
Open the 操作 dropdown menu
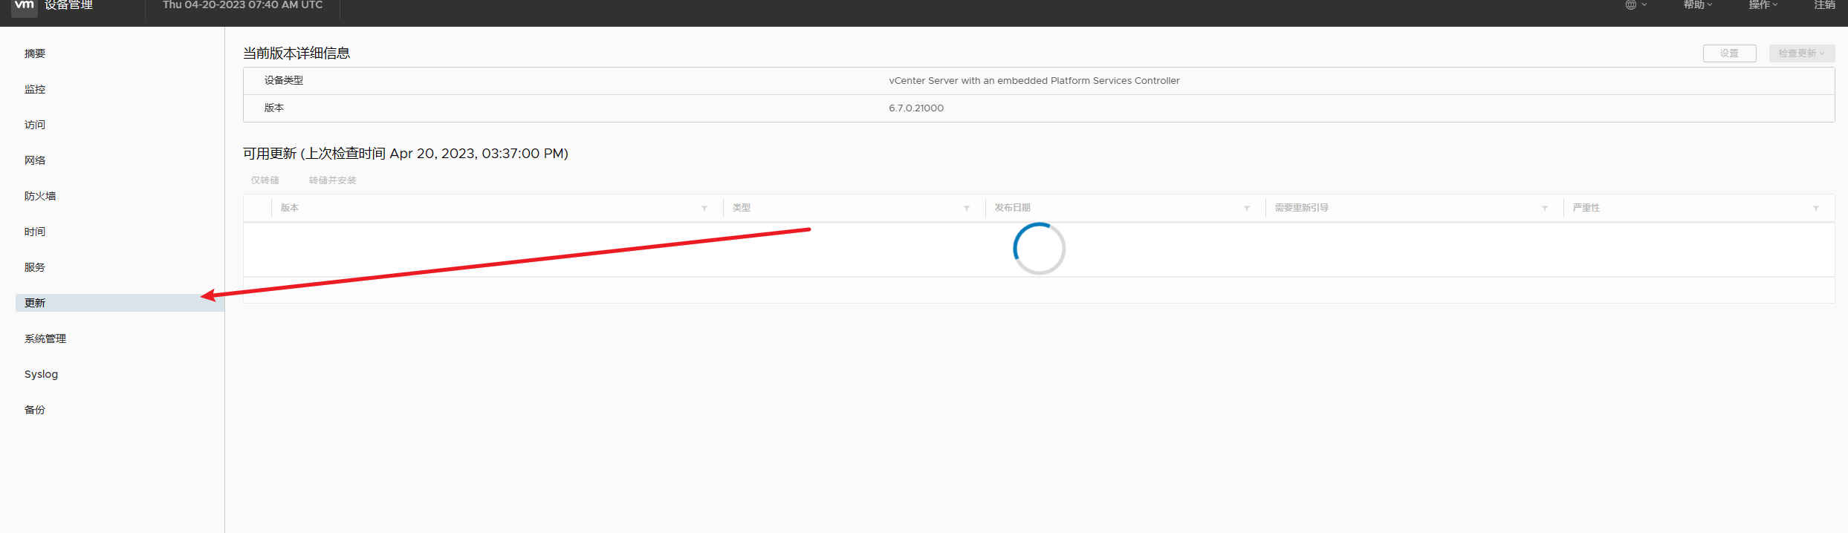tap(1763, 5)
